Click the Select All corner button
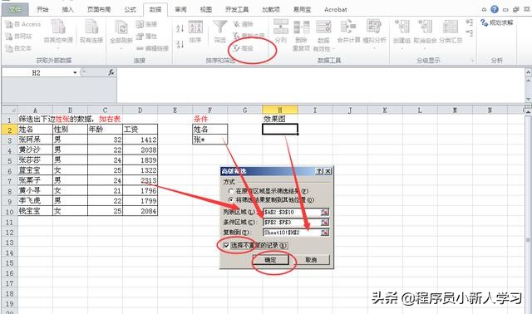The width and height of the screenshot is (532, 314). (9, 110)
